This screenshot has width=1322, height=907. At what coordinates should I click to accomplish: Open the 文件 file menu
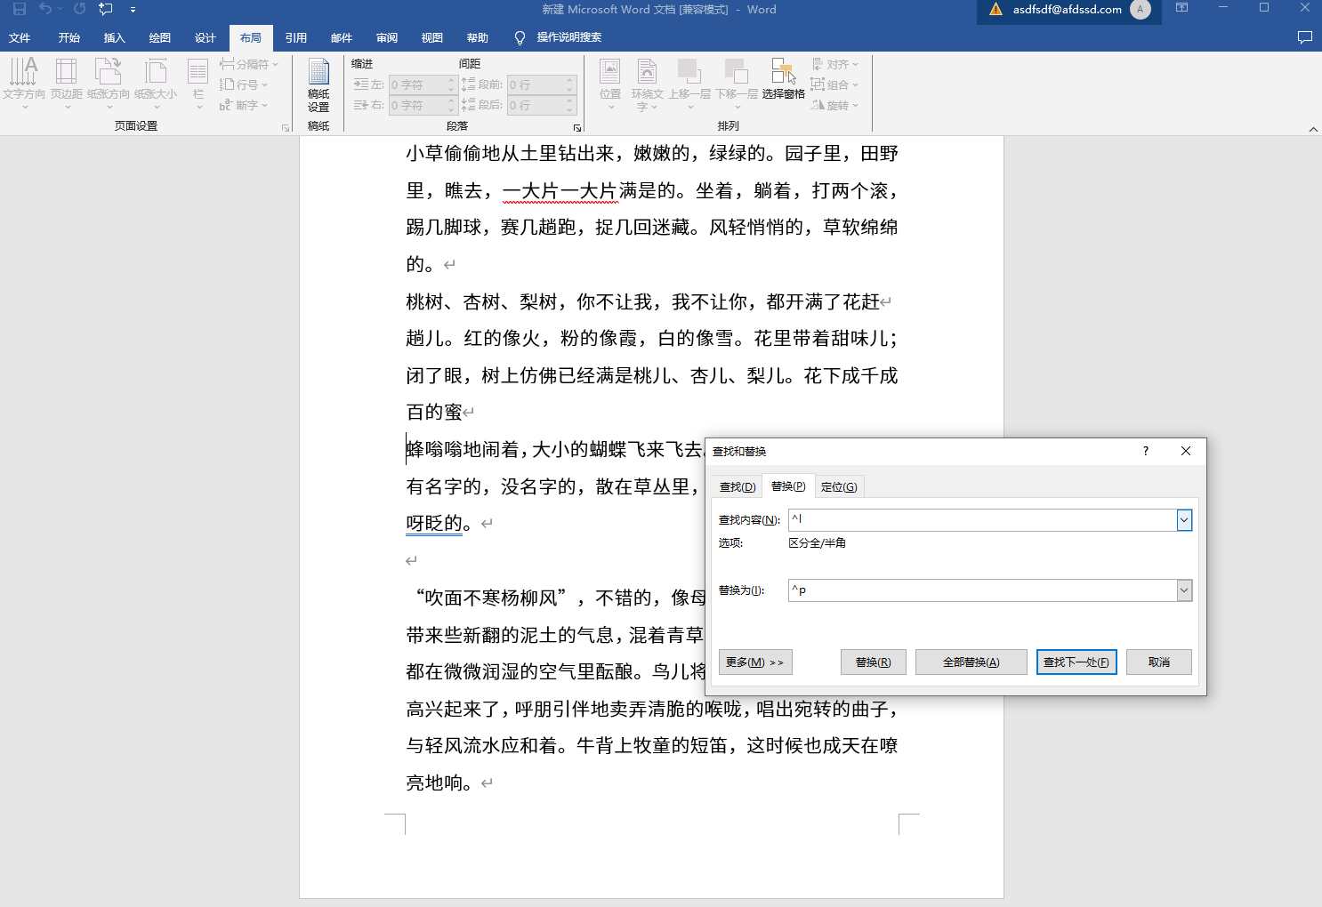pyautogui.click(x=20, y=37)
